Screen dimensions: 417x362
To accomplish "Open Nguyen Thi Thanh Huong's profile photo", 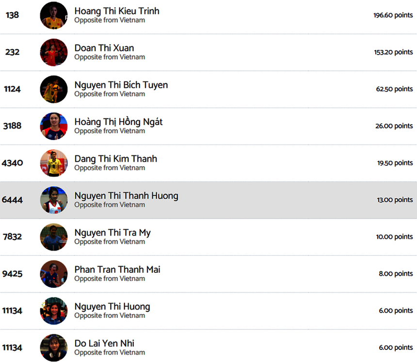I will [54, 200].
